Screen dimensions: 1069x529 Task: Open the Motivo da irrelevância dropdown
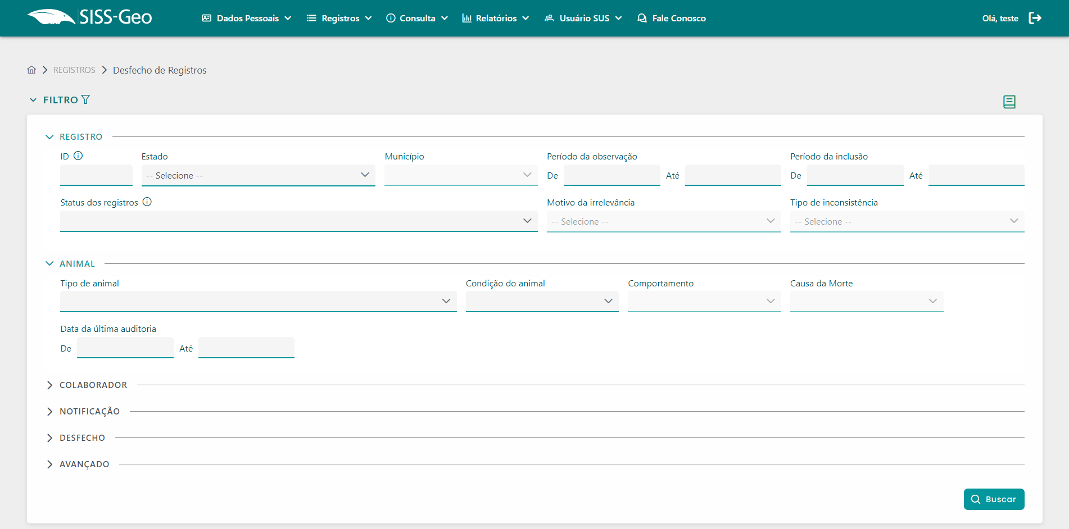[x=664, y=221]
